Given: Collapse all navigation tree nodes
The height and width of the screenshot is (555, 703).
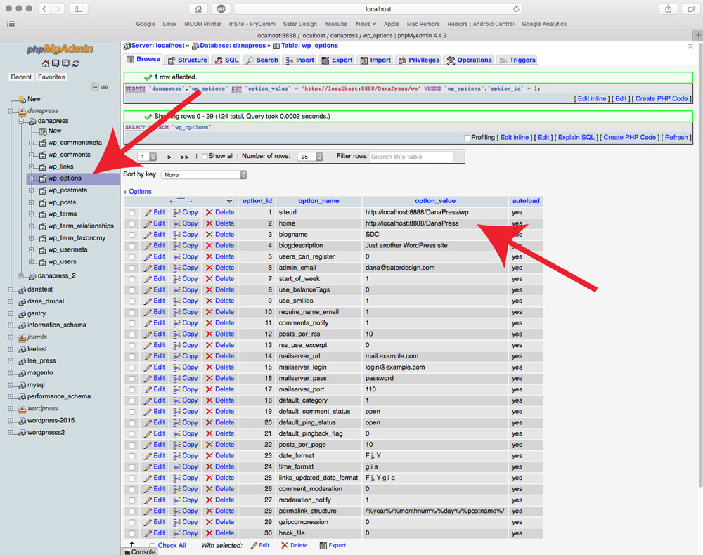Looking at the screenshot, I should point(95,87).
